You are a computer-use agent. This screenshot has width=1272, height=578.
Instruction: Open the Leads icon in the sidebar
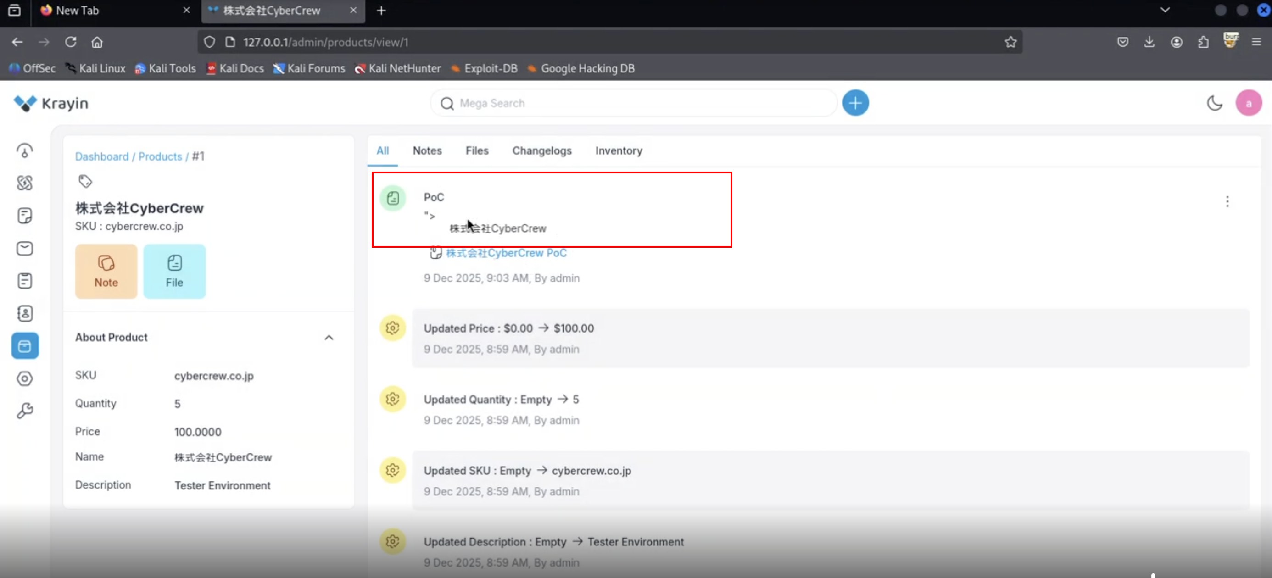25,183
